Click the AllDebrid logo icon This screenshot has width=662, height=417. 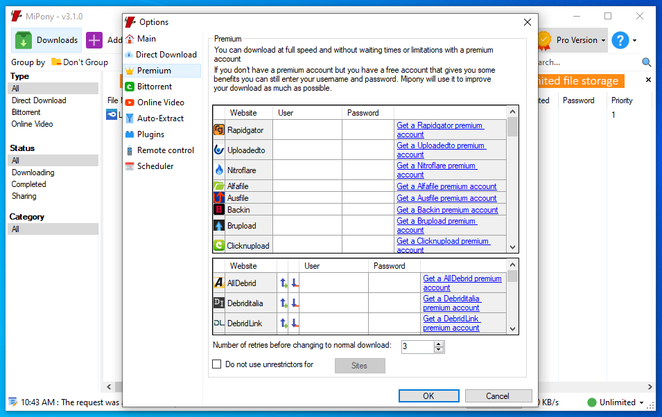point(218,283)
